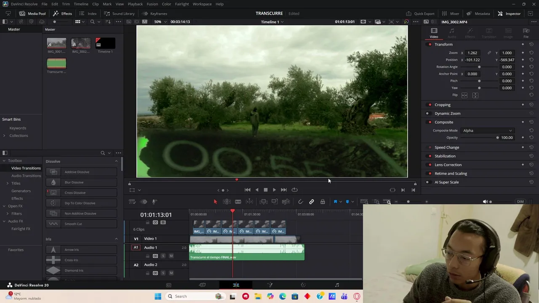Collapse the Dissolve transitions group
Viewport: 539px width, 303px height.
click(116, 161)
